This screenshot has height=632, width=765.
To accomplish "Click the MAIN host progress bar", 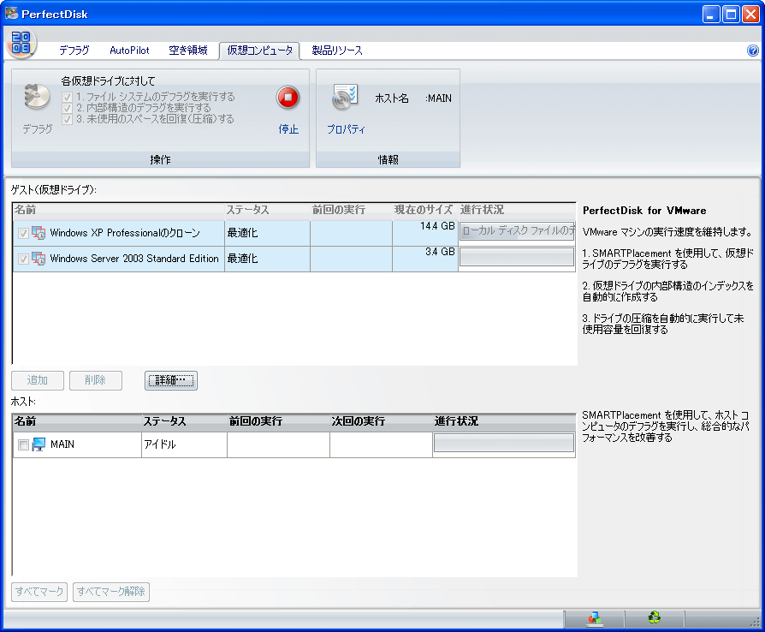I will pos(504,443).
